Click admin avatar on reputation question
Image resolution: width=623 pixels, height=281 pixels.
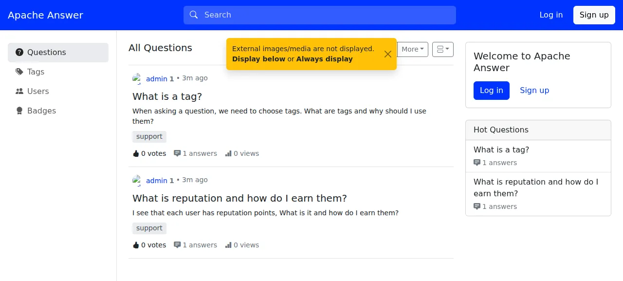pyautogui.click(x=137, y=180)
